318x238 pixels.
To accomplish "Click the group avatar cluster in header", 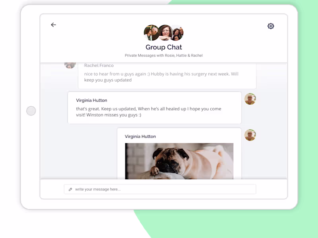I will tap(163, 33).
